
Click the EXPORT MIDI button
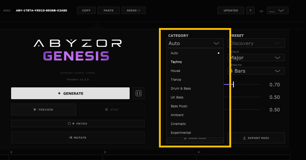[256, 138]
